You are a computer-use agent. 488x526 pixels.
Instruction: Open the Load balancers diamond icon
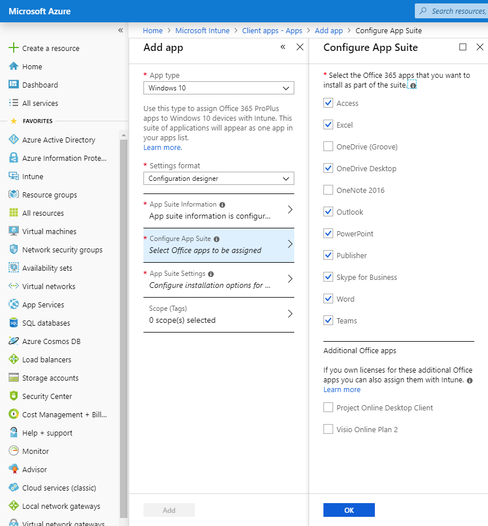(14, 359)
